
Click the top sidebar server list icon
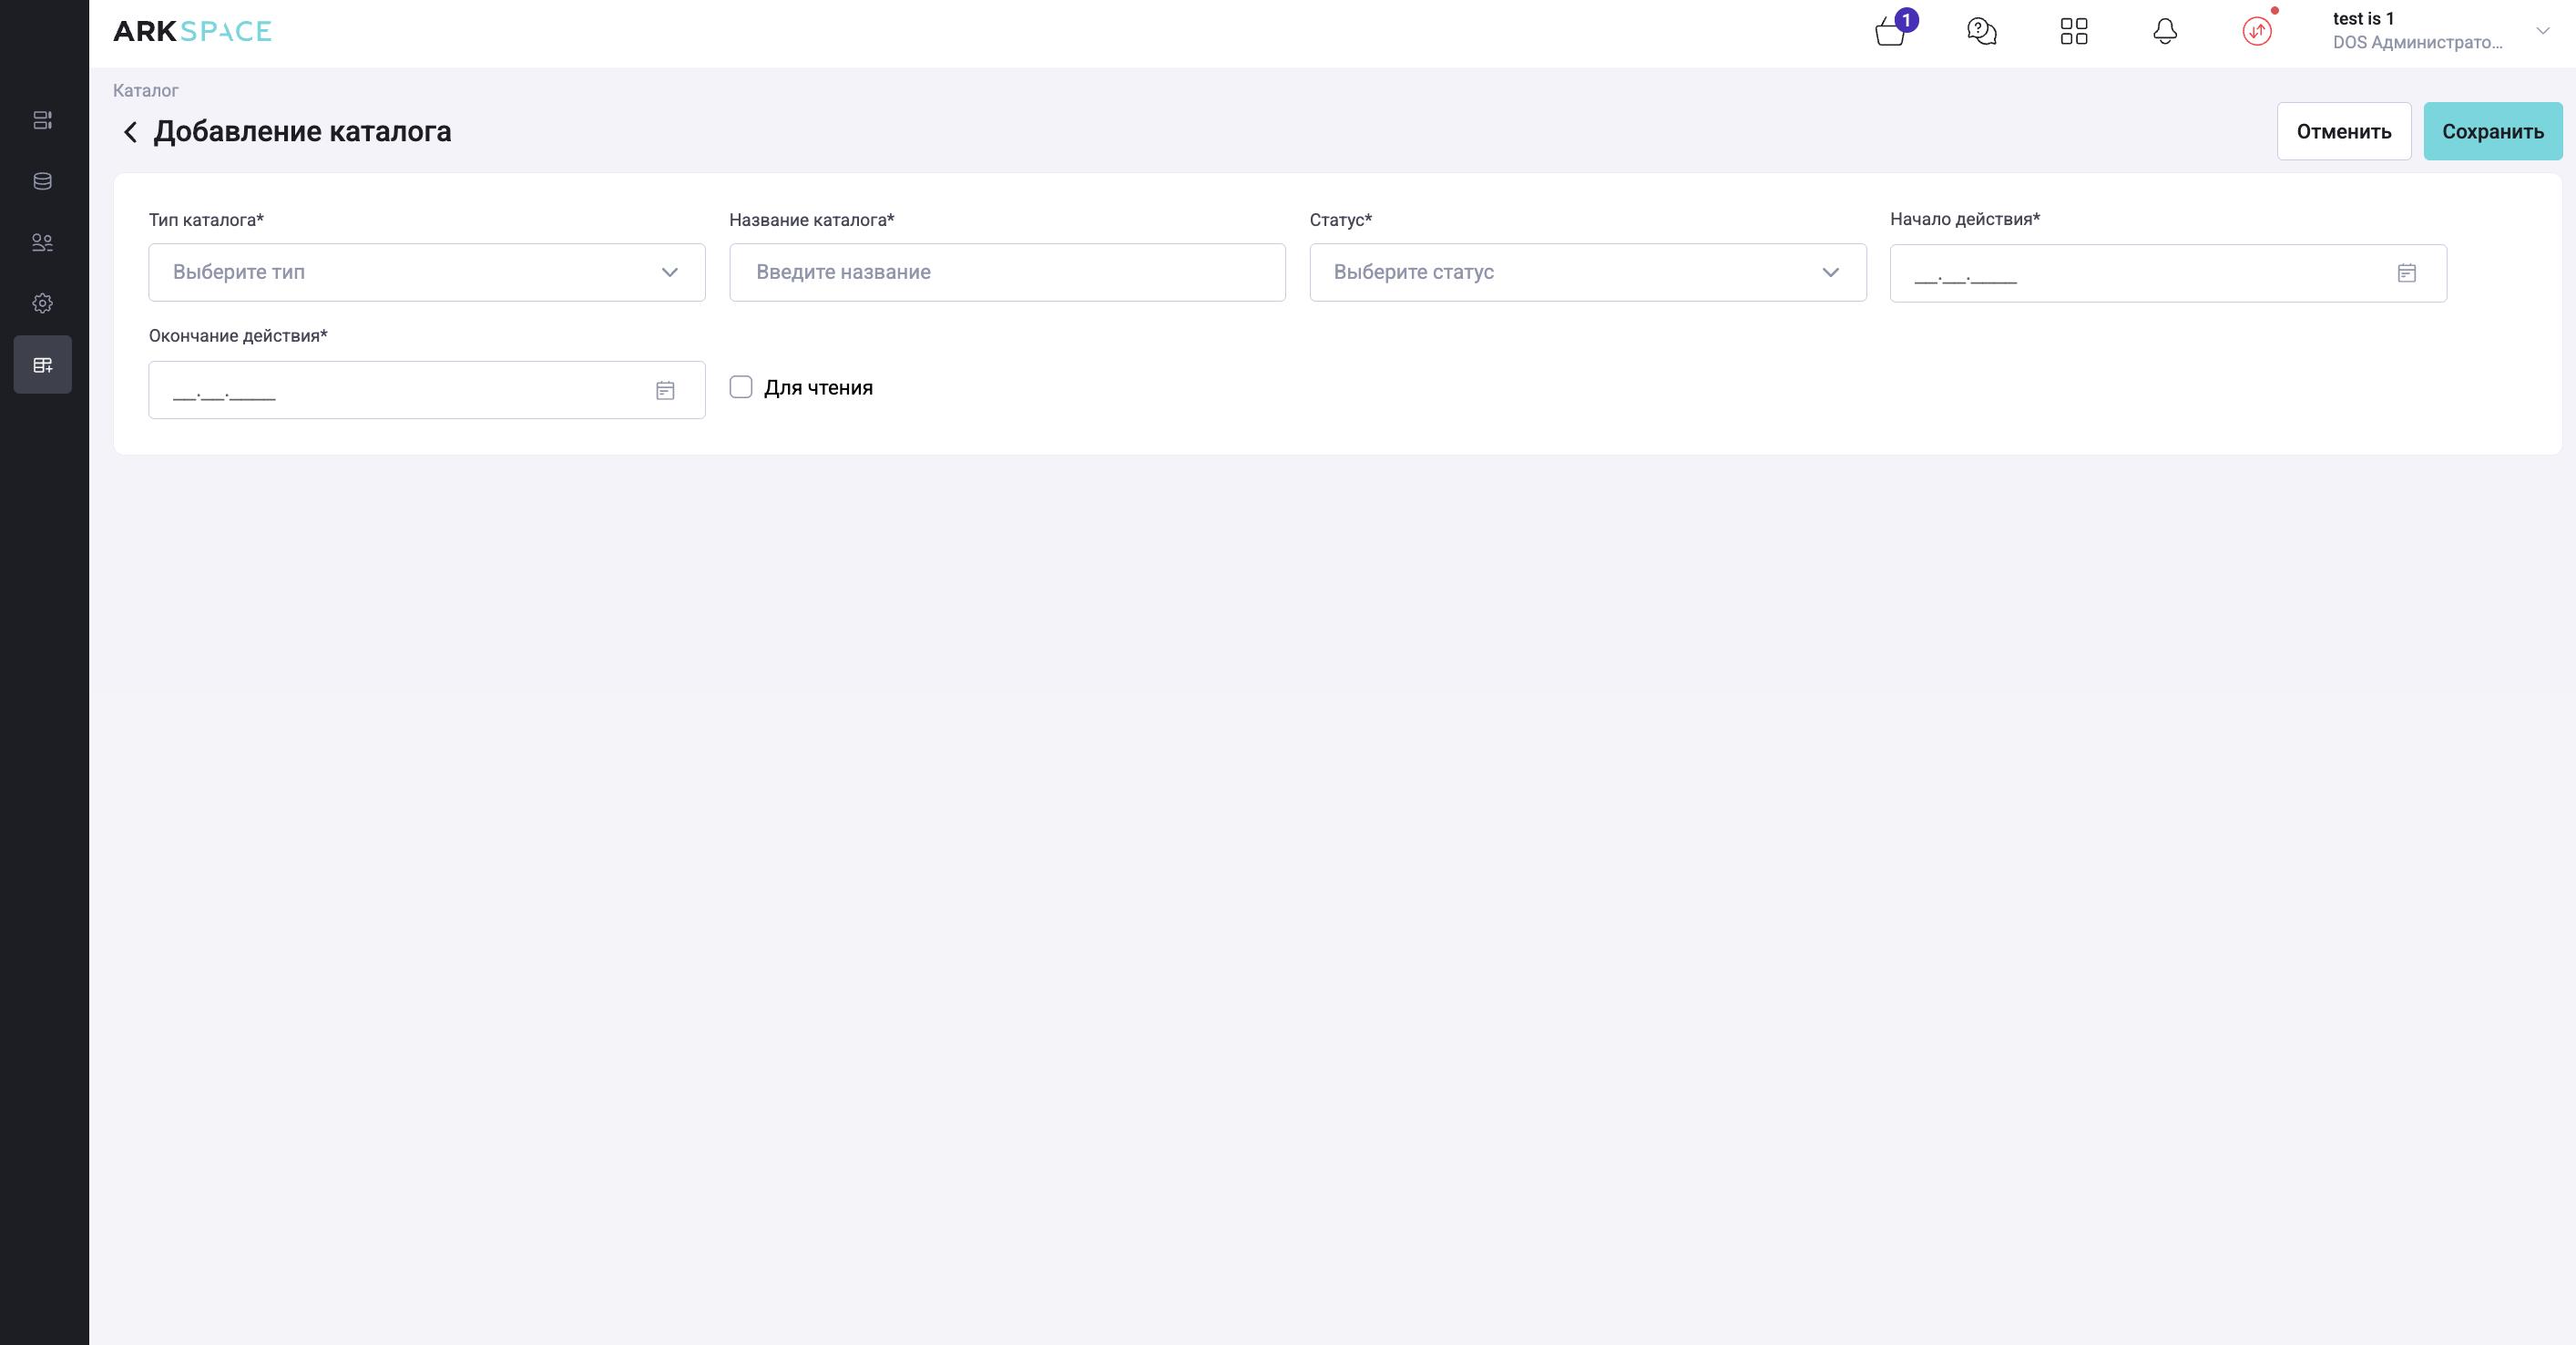tap(42, 120)
